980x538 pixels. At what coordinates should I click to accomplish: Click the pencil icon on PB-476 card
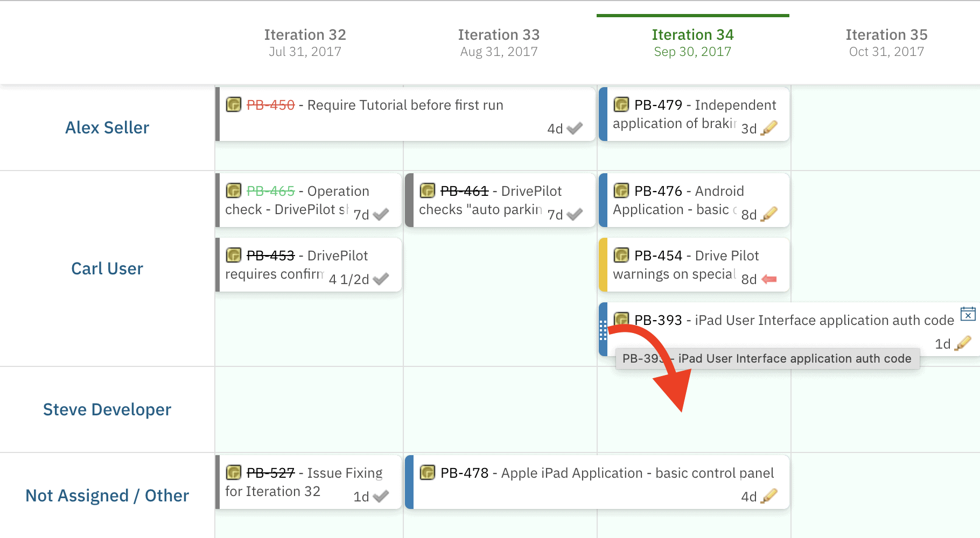point(769,214)
